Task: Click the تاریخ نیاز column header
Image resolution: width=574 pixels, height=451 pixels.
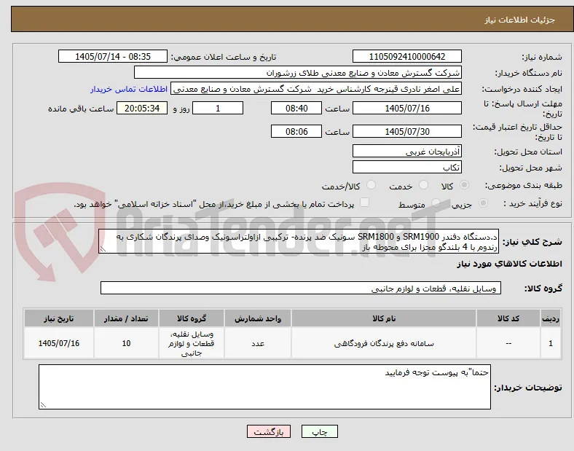Action: (59, 318)
